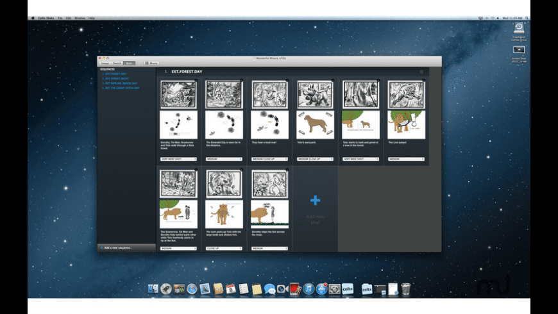Click the Movie button in toolbar

151,63
